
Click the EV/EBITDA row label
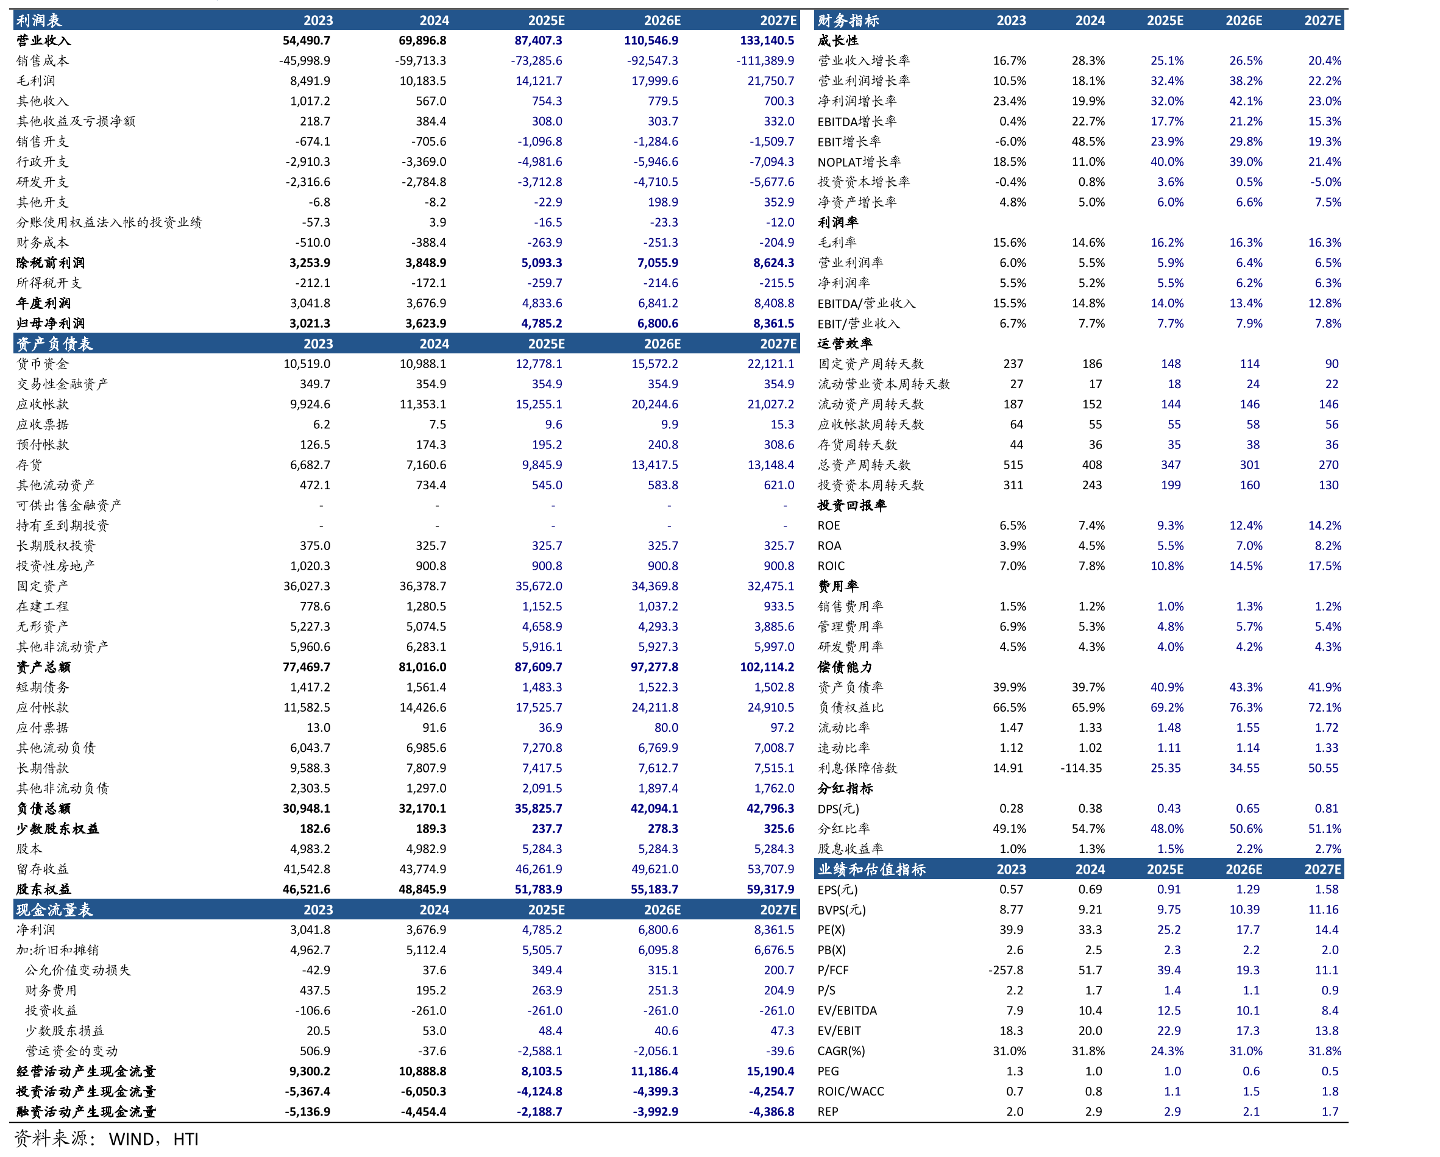point(847,1011)
